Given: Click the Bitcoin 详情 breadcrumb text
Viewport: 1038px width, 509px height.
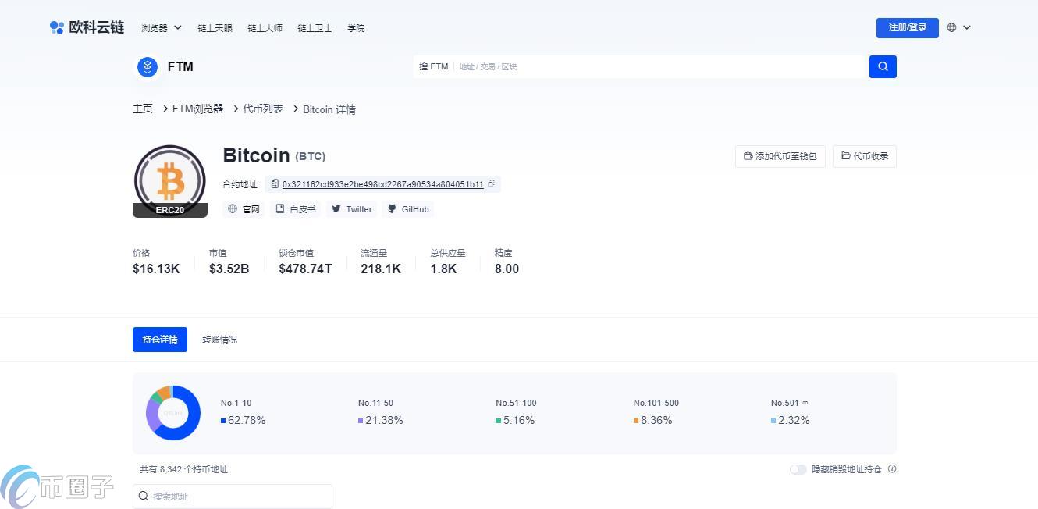Looking at the screenshot, I should coord(329,109).
